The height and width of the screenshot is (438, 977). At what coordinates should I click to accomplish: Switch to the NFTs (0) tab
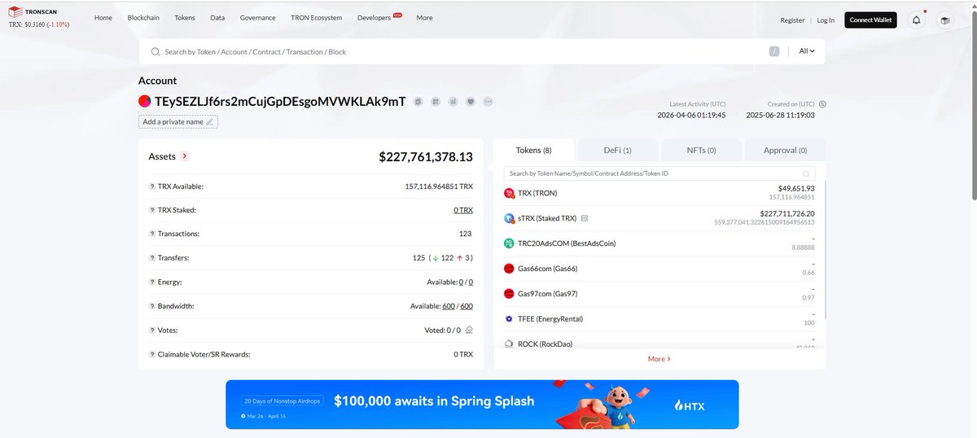[x=700, y=150]
